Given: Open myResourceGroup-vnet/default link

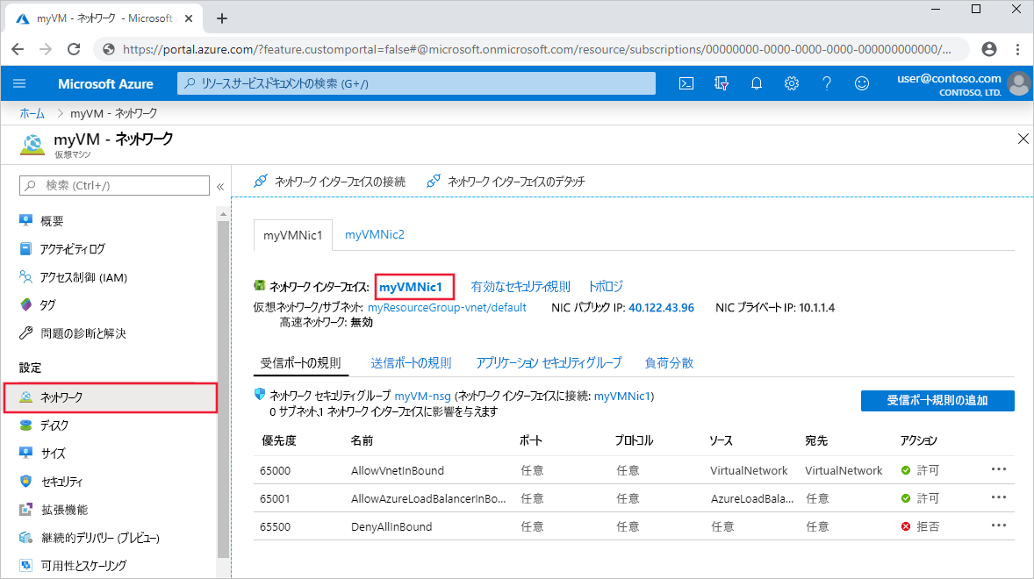Looking at the screenshot, I should click(x=447, y=308).
